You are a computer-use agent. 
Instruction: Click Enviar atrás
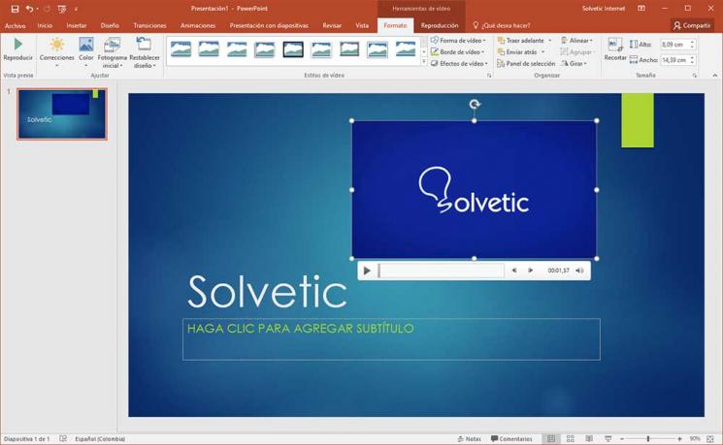tap(517, 52)
